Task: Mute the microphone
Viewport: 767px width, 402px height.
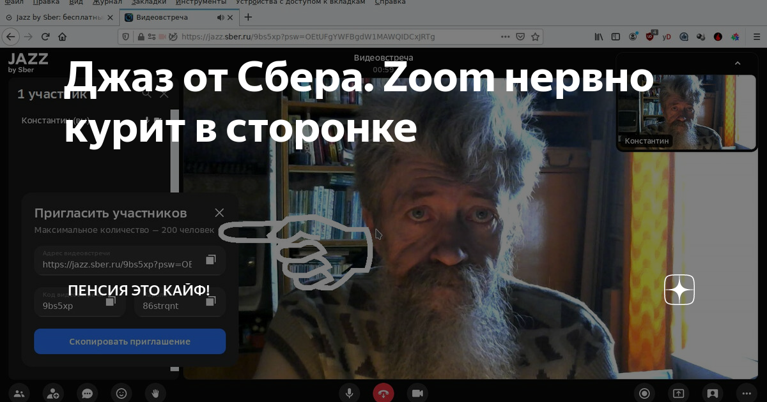Action: tap(349, 393)
